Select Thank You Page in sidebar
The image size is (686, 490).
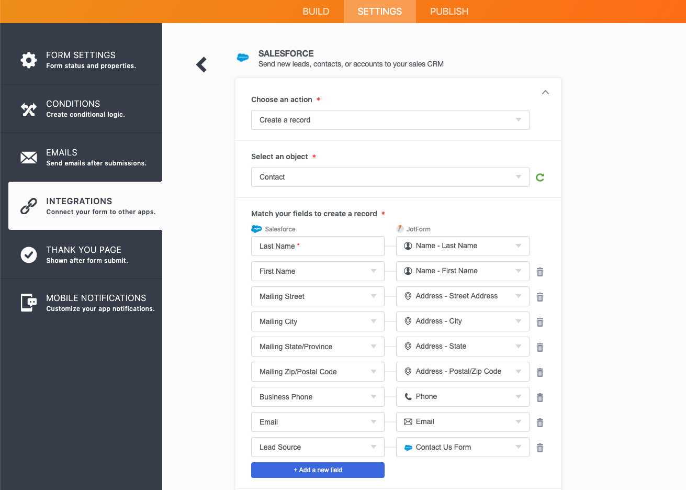[81, 254]
